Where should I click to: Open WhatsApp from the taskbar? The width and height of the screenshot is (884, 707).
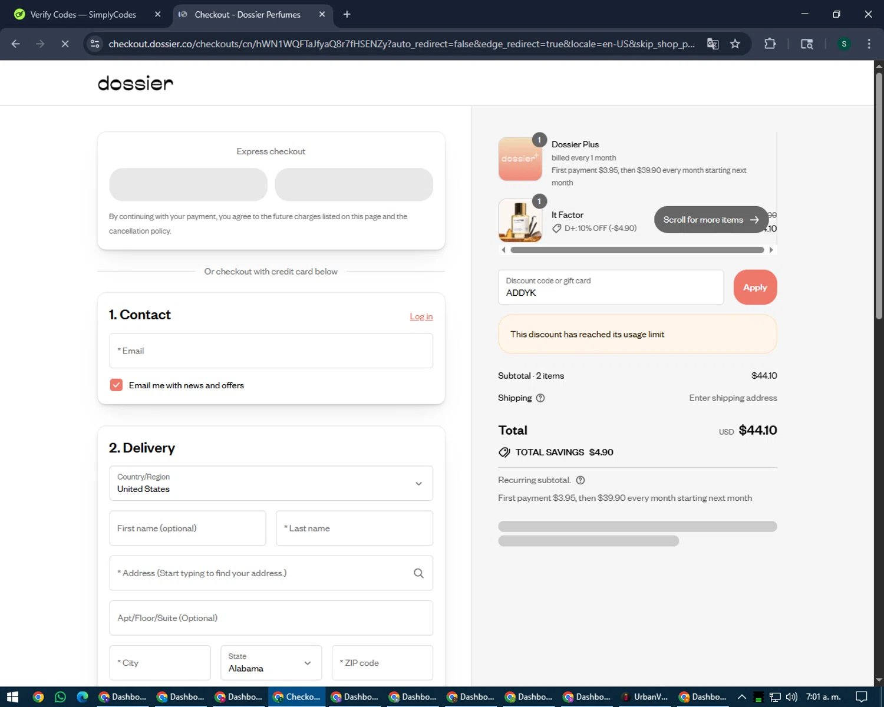coord(60,697)
